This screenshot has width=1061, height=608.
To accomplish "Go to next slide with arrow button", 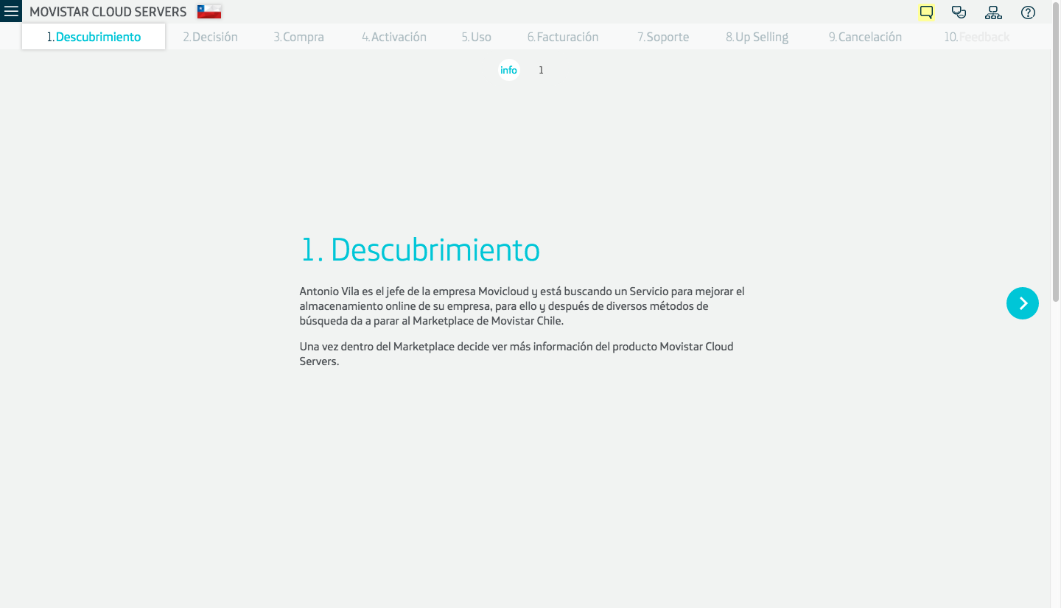I will (x=1023, y=303).
